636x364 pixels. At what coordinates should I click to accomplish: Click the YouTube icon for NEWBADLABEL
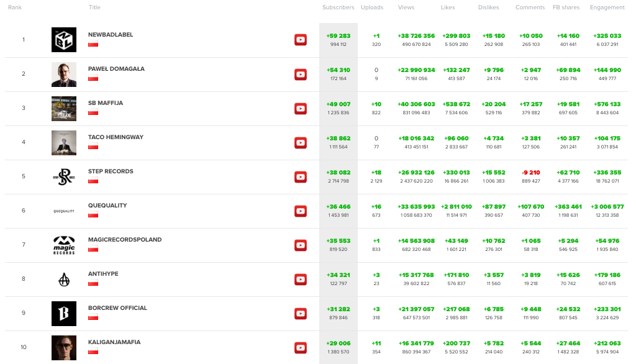[x=301, y=40]
